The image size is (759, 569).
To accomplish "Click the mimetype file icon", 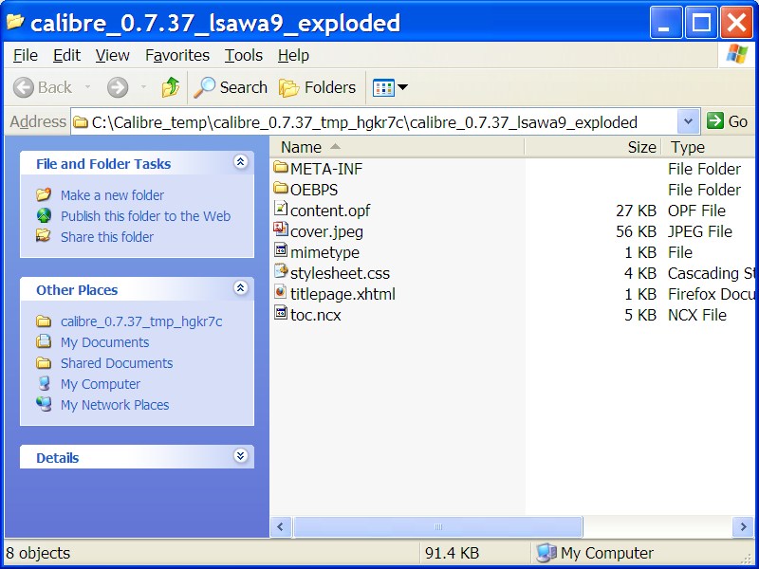I will 281,250.
